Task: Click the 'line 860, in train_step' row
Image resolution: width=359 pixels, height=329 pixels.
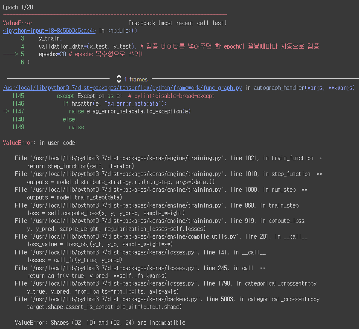Action: click(x=157, y=205)
